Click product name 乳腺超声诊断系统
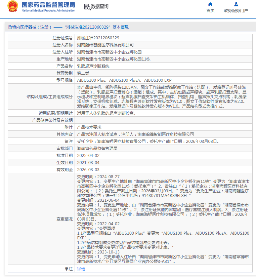 pyautogui.click(x=93, y=66)
